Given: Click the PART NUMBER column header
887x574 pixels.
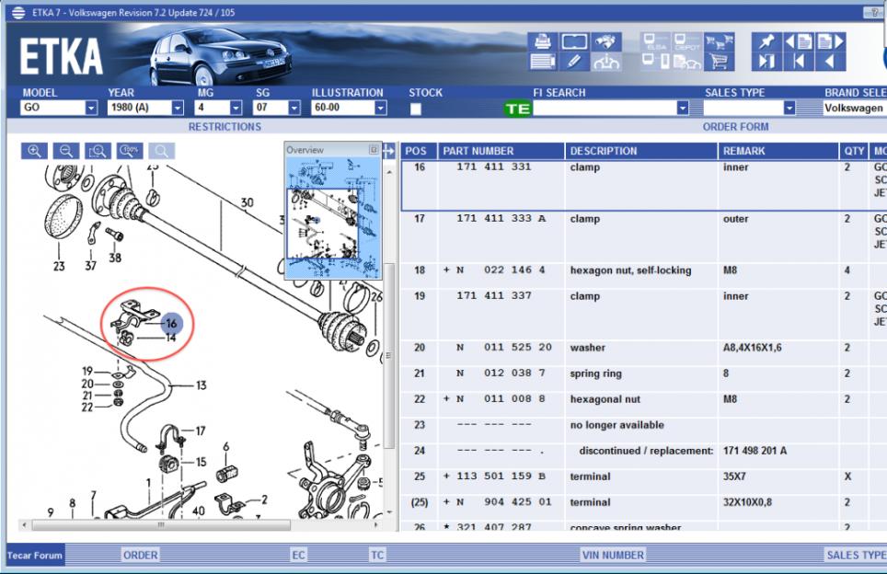Looking at the screenshot, I should [x=501, y=151].
